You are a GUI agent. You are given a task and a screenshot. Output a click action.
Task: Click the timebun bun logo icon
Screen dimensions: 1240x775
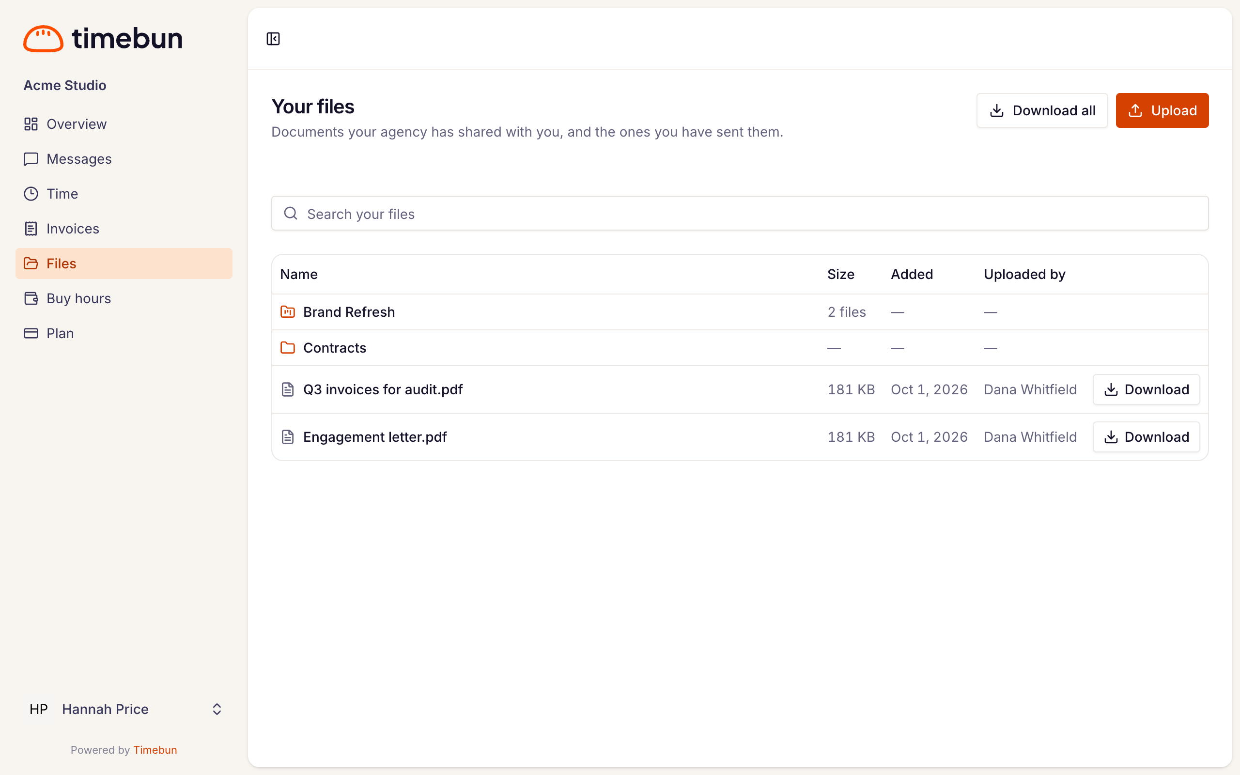43,38
